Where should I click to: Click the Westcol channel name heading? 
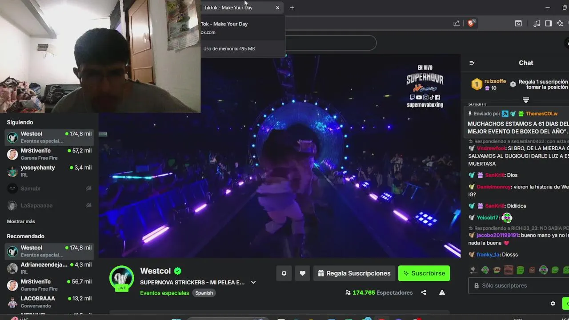tap(156, 271)
